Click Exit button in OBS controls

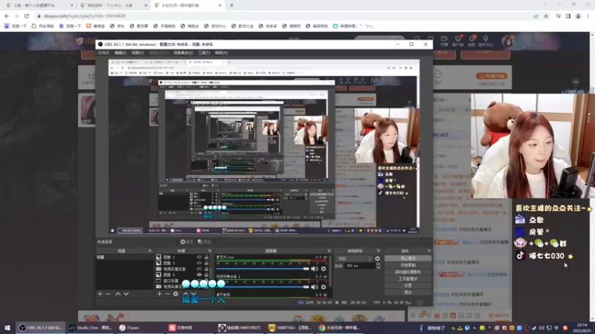[x=408, y=292]
